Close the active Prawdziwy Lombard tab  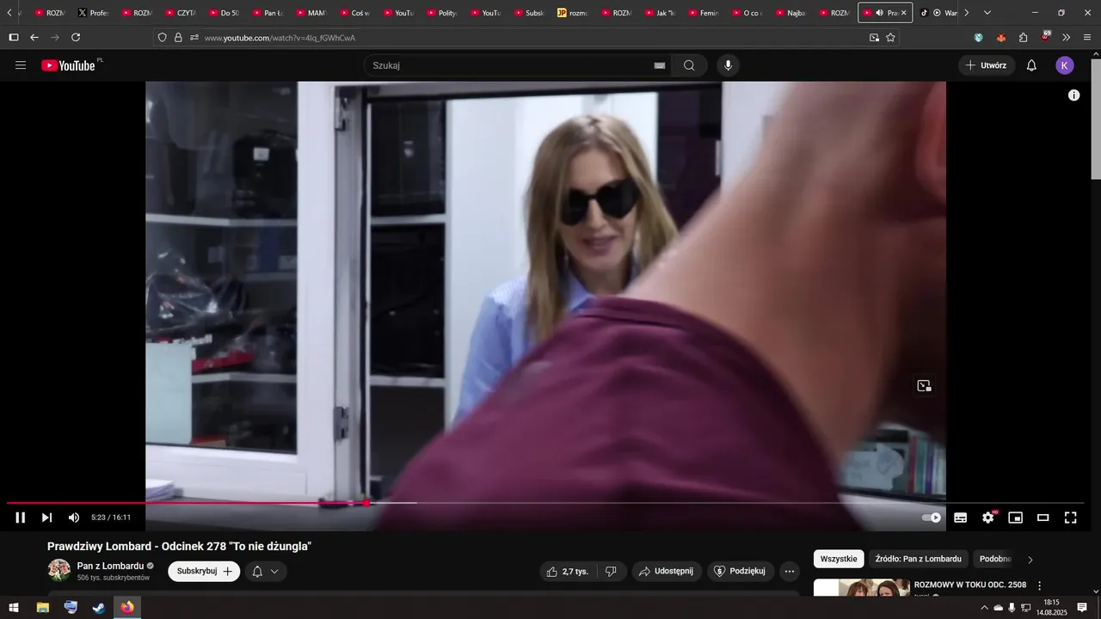pyautogui.click(x=903, y=13)
